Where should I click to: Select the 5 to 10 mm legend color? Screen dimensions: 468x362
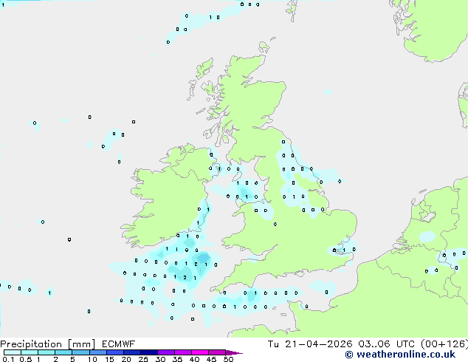[x=80, y=352]
